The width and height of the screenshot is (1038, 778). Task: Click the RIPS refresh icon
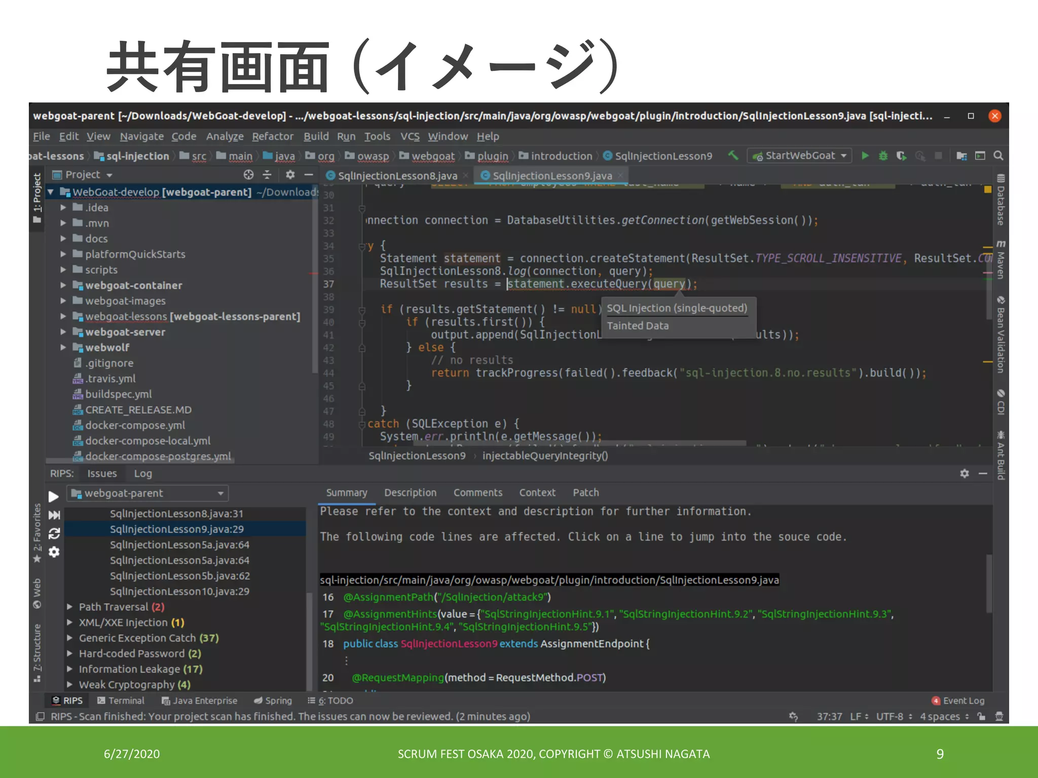click(x=54, y=533)
